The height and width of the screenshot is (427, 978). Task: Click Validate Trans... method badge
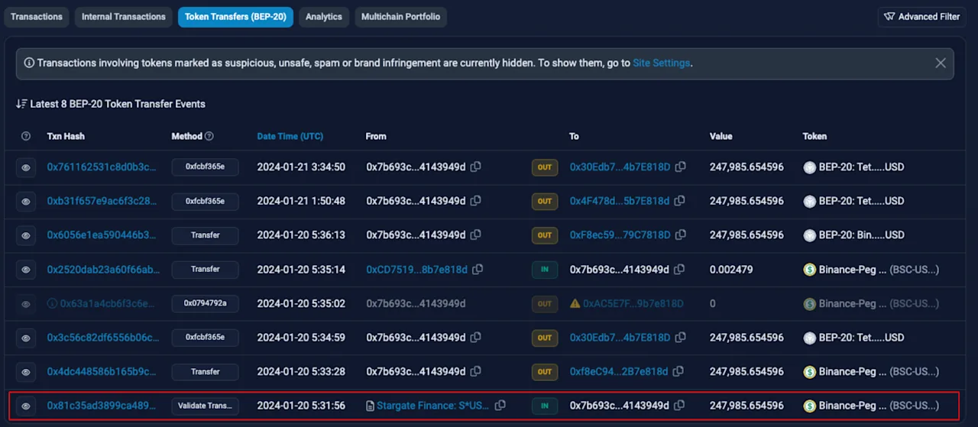(205, 406)
